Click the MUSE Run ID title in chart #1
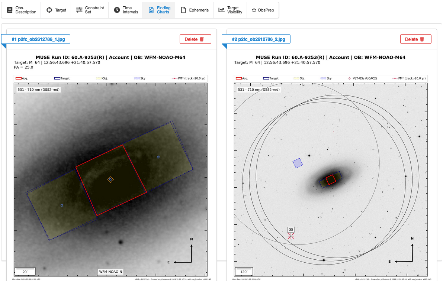Image resolution: width=443 pixels, height=282 pixels. [x=110, y=57]
